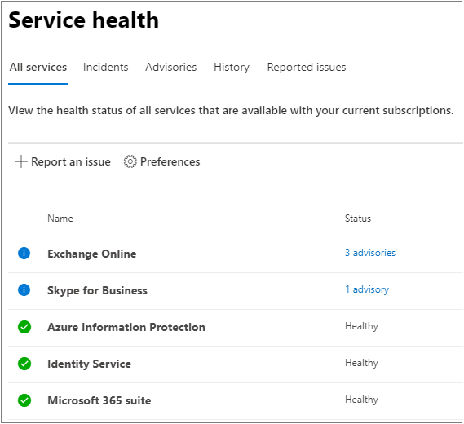Select the All services tab
The image size is (464, 424).
click(x=38, y=68)
